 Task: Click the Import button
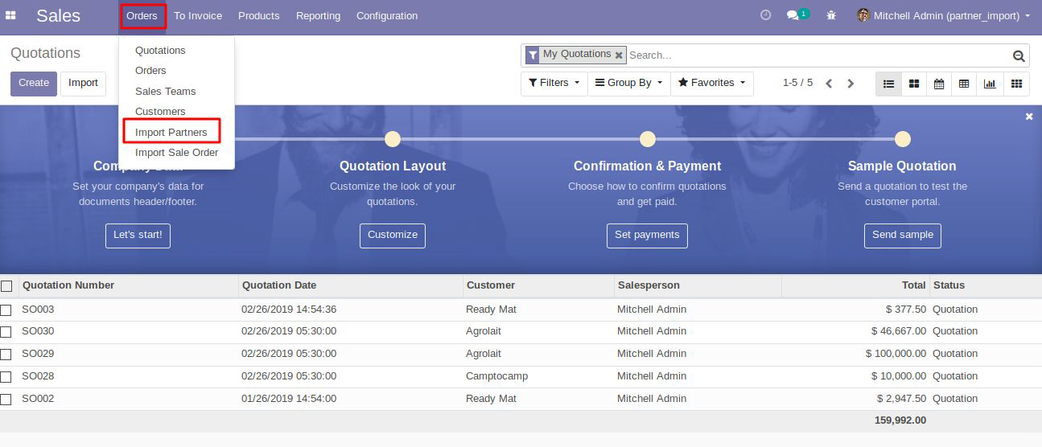coord(83,83)
